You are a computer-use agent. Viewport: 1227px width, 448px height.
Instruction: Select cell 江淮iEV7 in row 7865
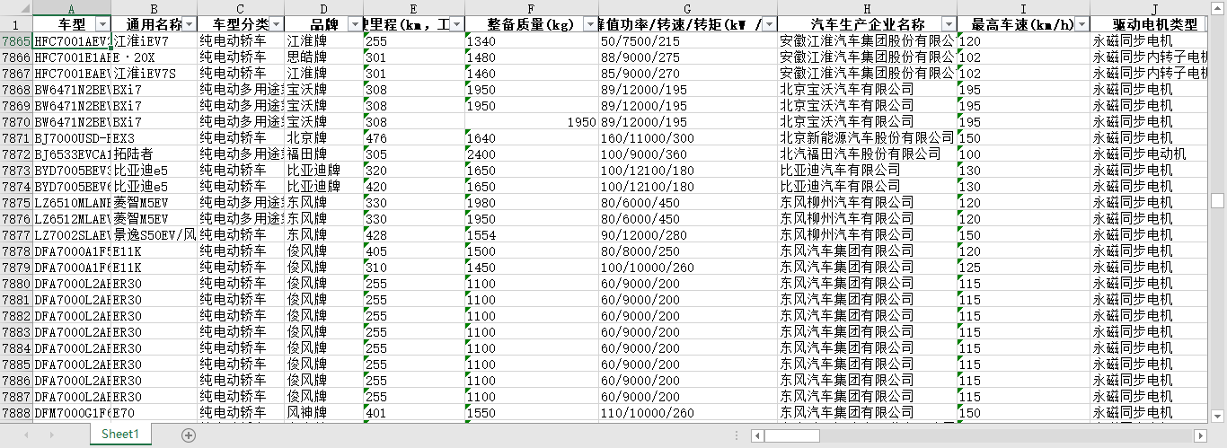tap(154, 40)
